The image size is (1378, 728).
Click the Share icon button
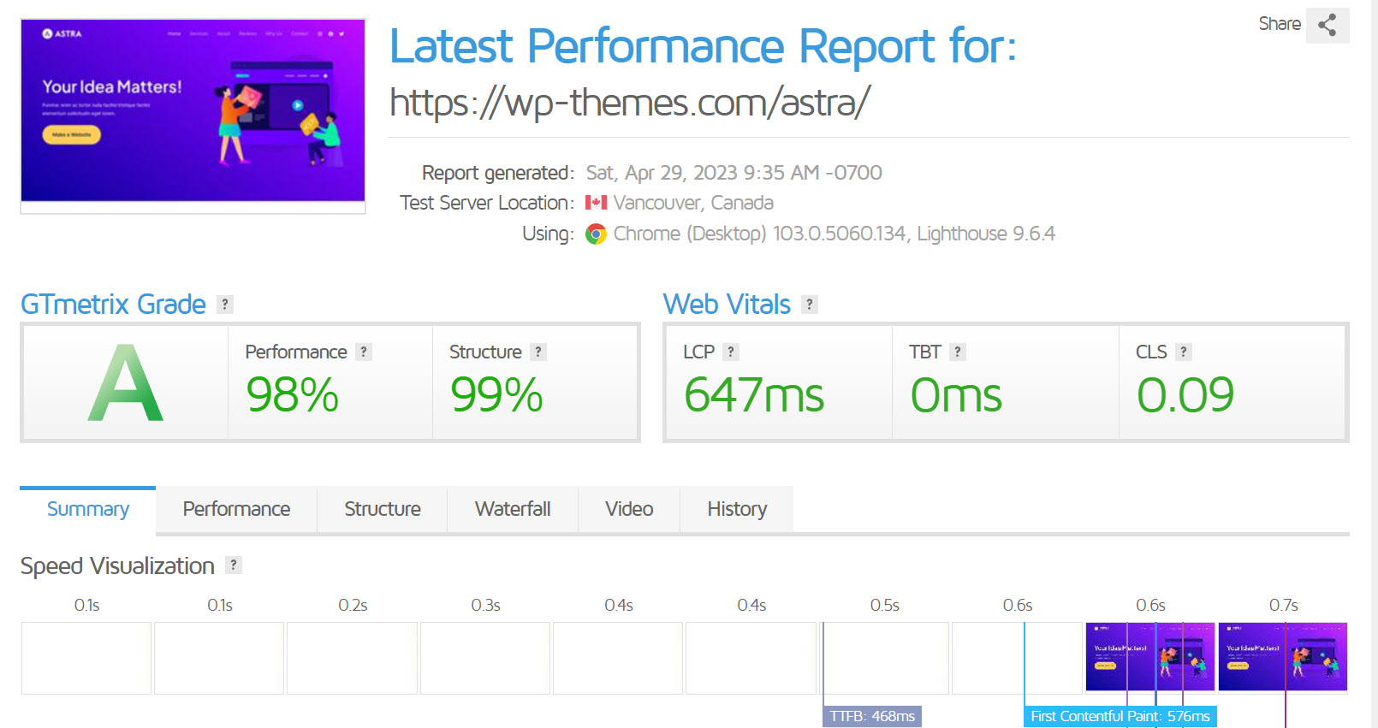(1328, 25)
